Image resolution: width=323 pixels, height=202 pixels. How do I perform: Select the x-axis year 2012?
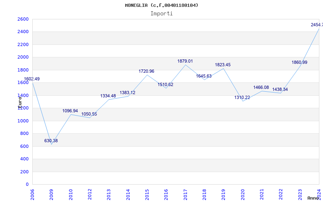[90, 194]
